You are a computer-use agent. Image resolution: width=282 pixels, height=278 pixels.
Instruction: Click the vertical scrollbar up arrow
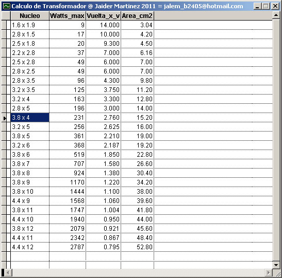(x=276, y=15)
